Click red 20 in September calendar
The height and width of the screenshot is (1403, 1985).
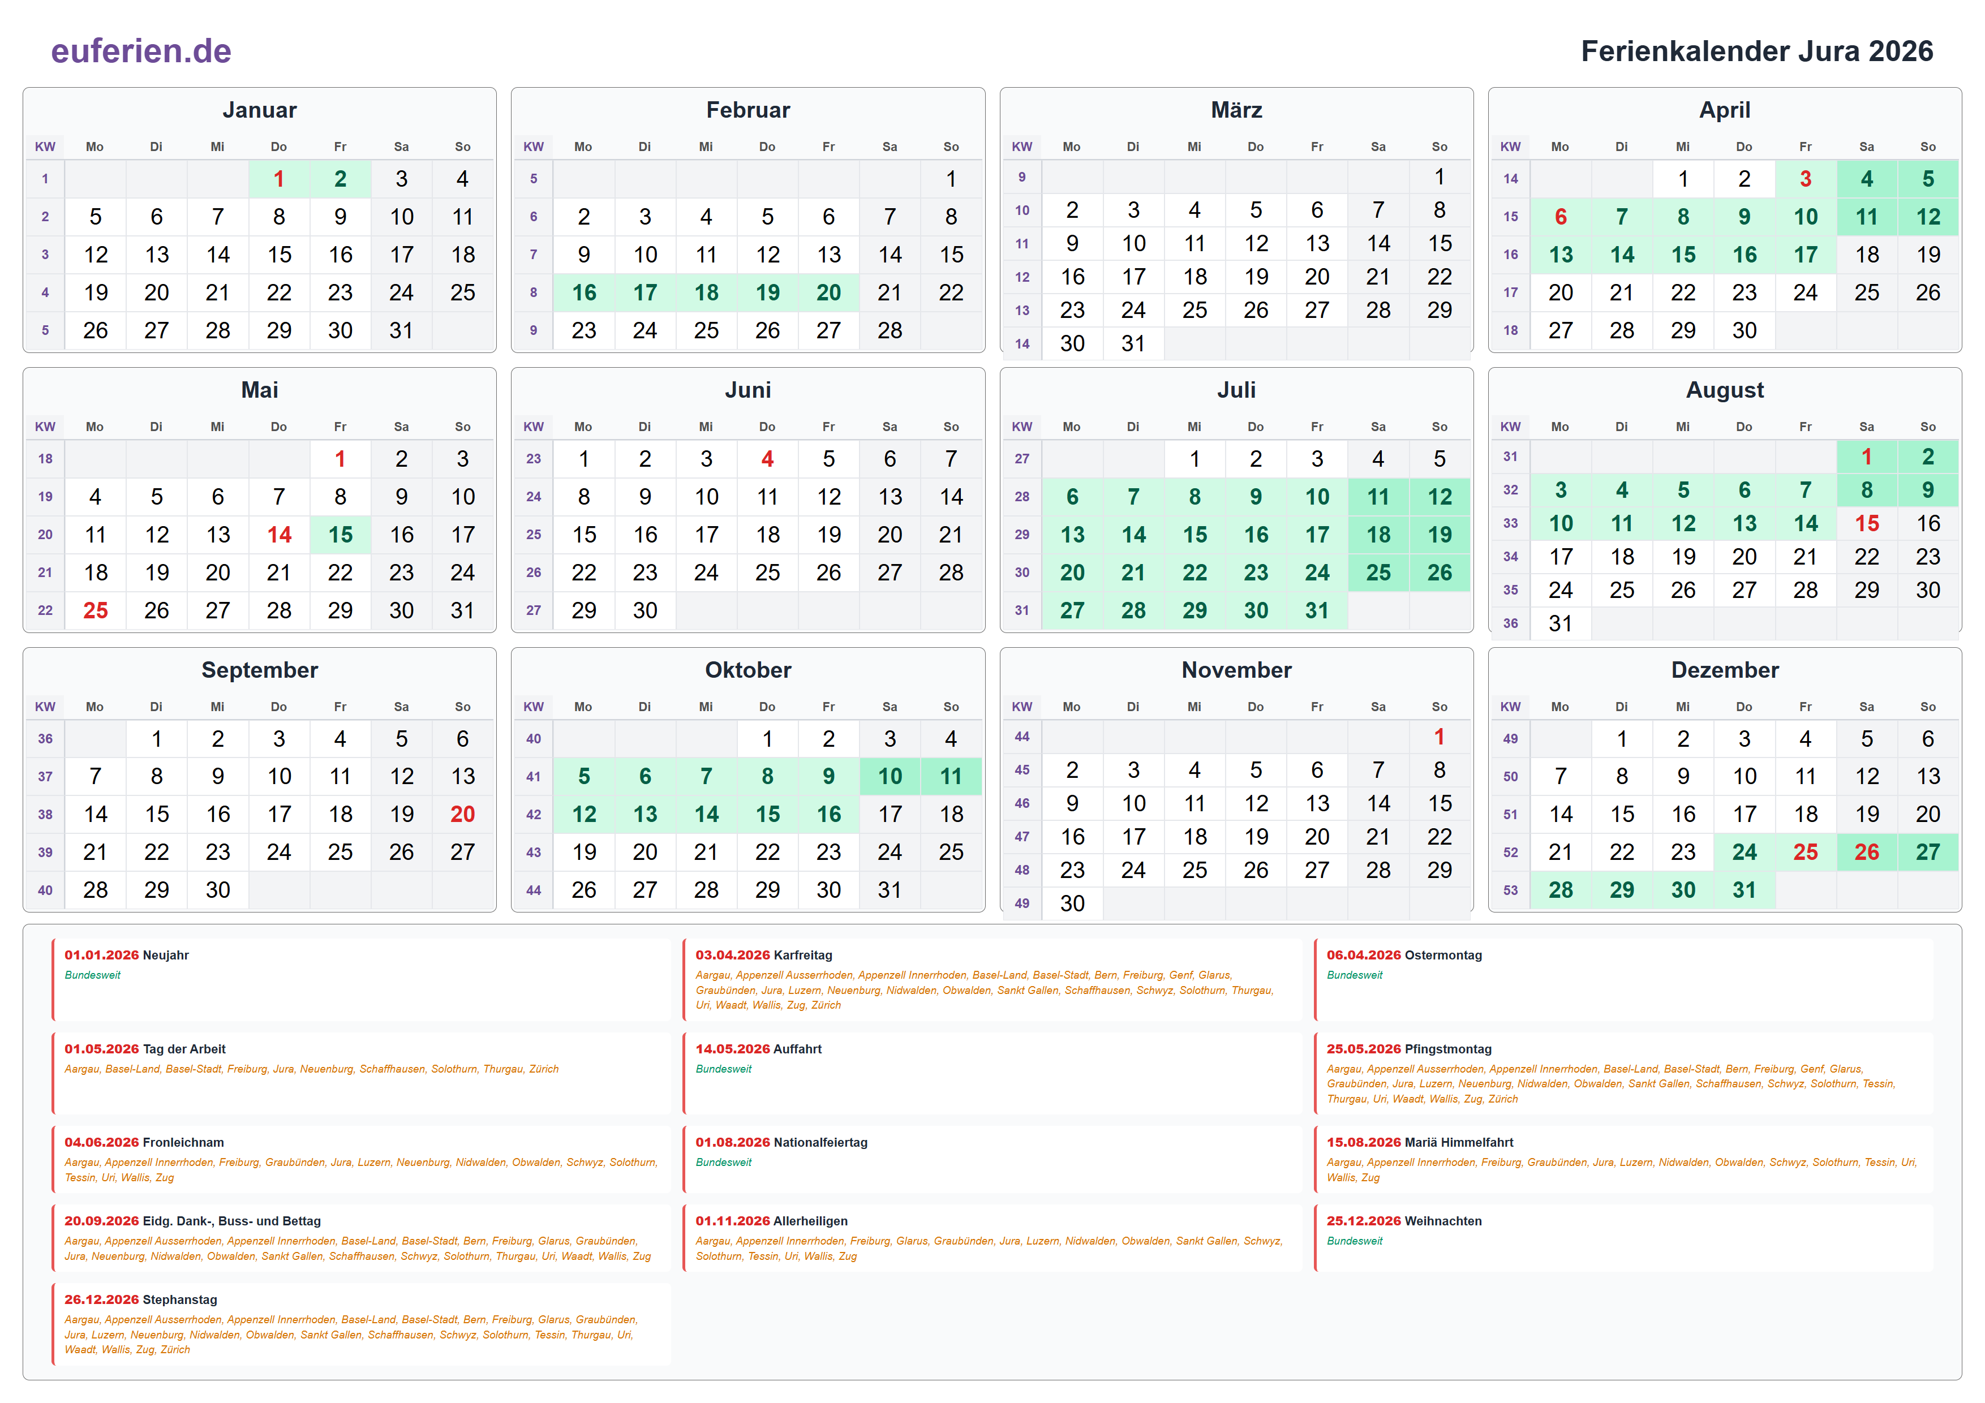(462, 814)
